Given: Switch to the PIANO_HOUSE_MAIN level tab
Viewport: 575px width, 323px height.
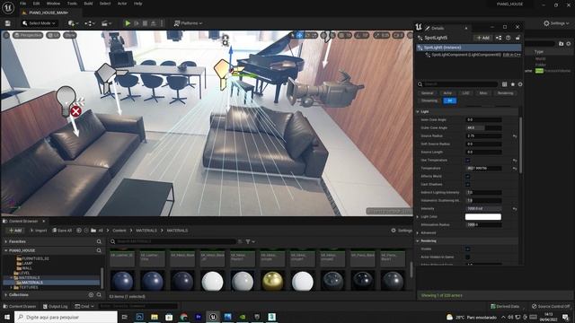Looking at the screenshot, I should [48, 13].
